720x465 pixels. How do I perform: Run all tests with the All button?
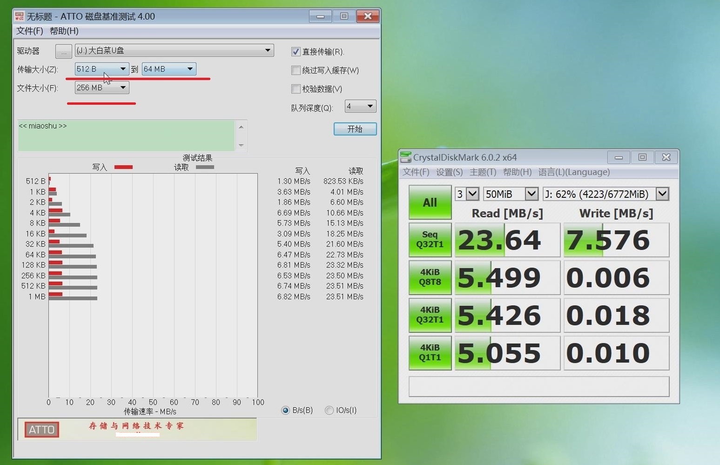pyautogui.click(x=430, y=202)
